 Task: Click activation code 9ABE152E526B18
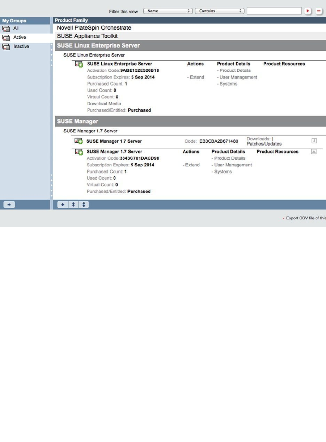click(x=140, y=71)
